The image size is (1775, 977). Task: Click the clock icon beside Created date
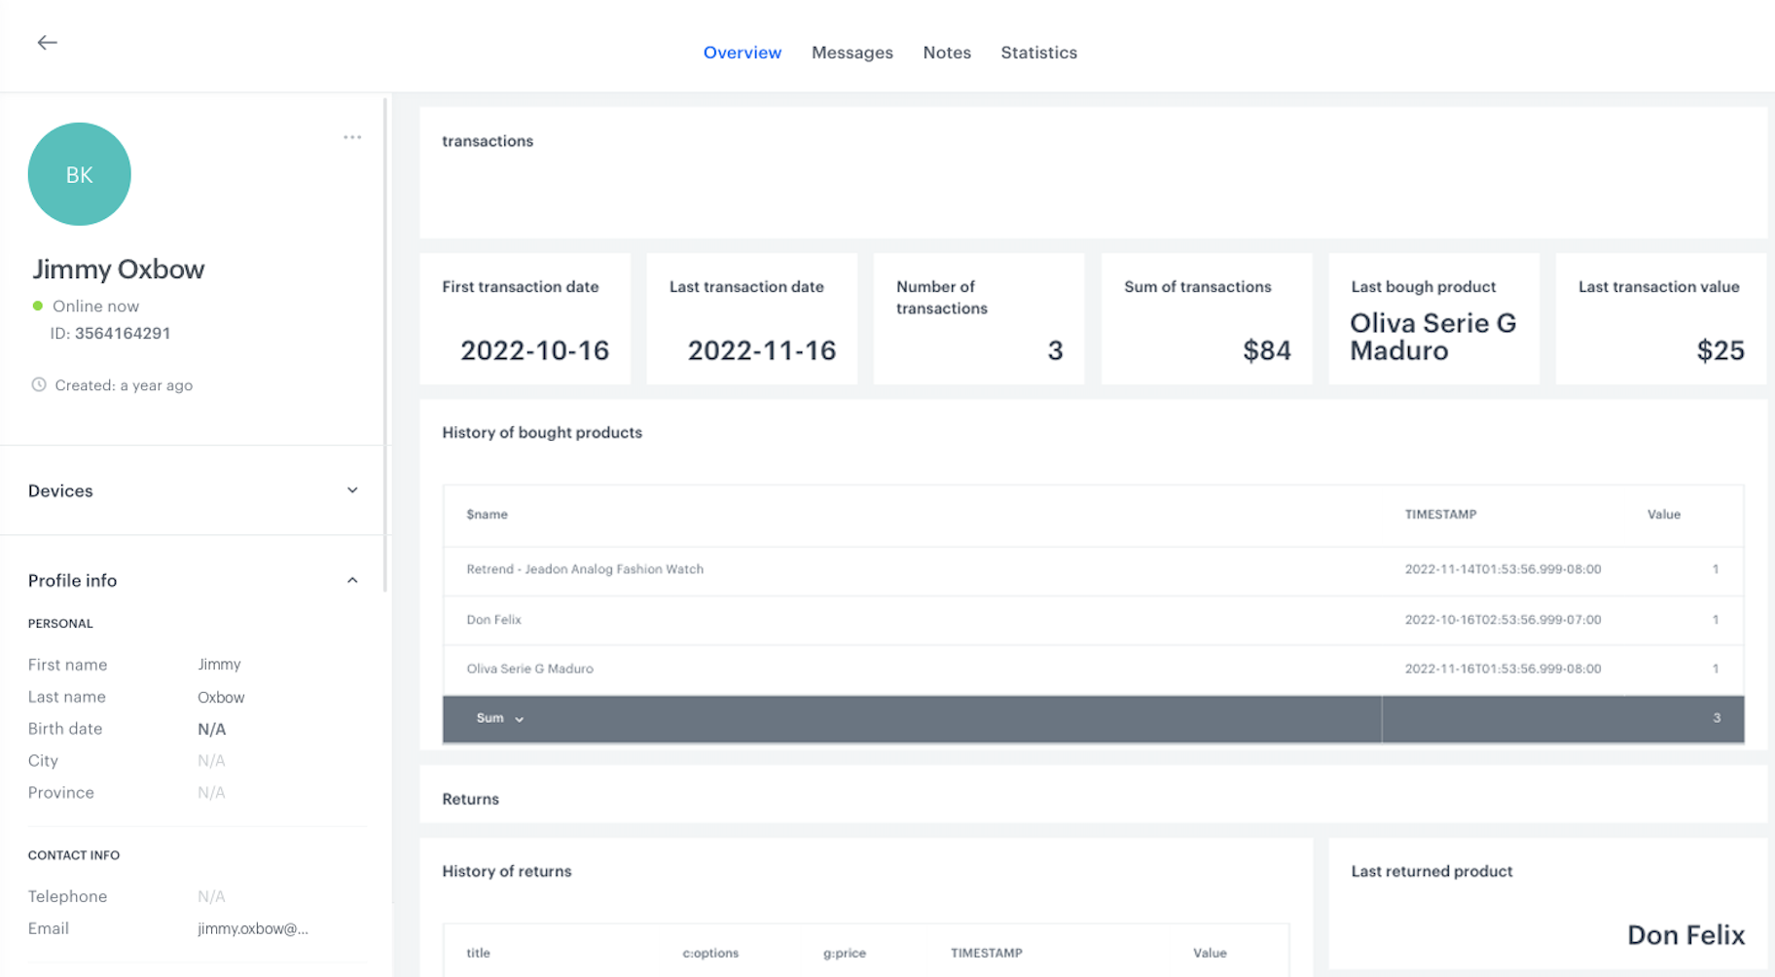click(37, 384)
